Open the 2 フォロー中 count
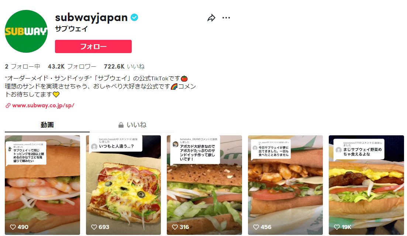 [22, 67]
